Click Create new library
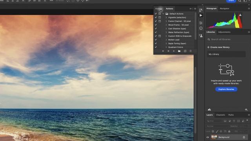 tap(218, 47)
